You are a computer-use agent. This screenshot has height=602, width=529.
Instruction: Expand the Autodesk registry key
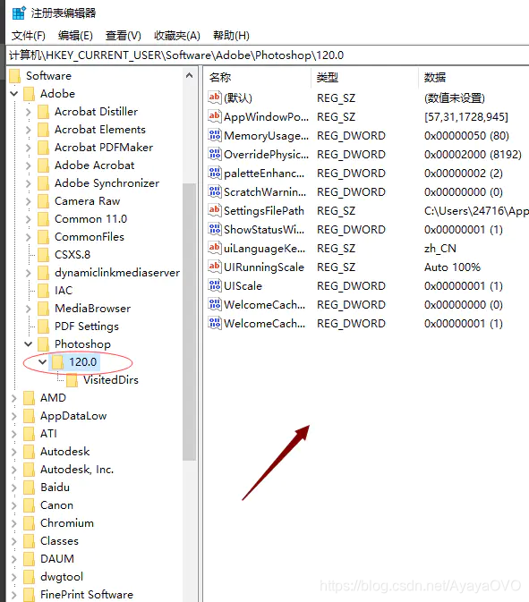click(14, 452)
